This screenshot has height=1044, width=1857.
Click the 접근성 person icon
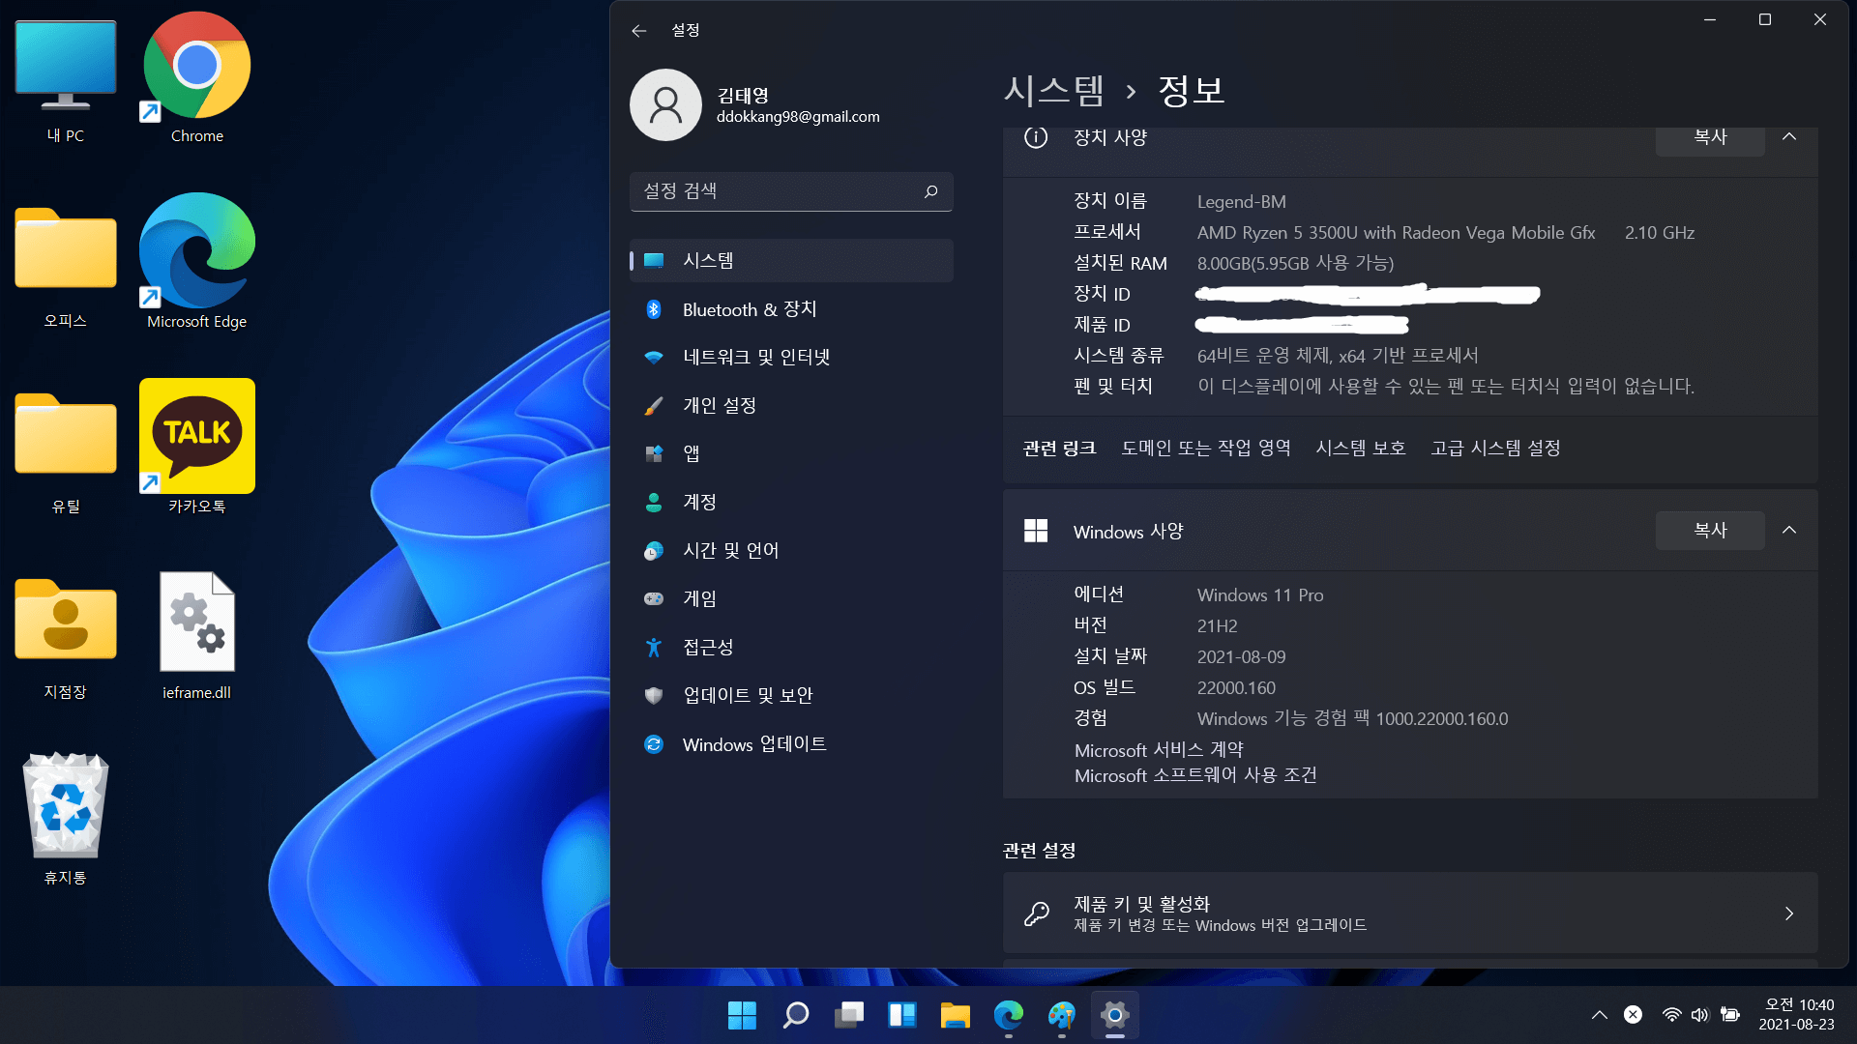(x=654, y=648)
